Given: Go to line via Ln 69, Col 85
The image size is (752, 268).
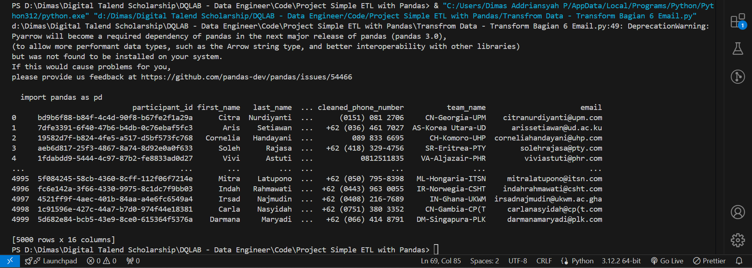Looking at the screenshot, I should coord(441,261).
